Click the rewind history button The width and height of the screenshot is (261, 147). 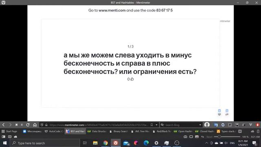coord(16,125)
